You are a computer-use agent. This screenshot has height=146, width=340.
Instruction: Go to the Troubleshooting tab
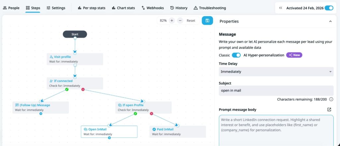(x=210, y=8)
